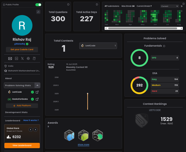Viewport: 186px width, 152px height.
Task: Click the Global Rank 6232 value
Action: 17,137
